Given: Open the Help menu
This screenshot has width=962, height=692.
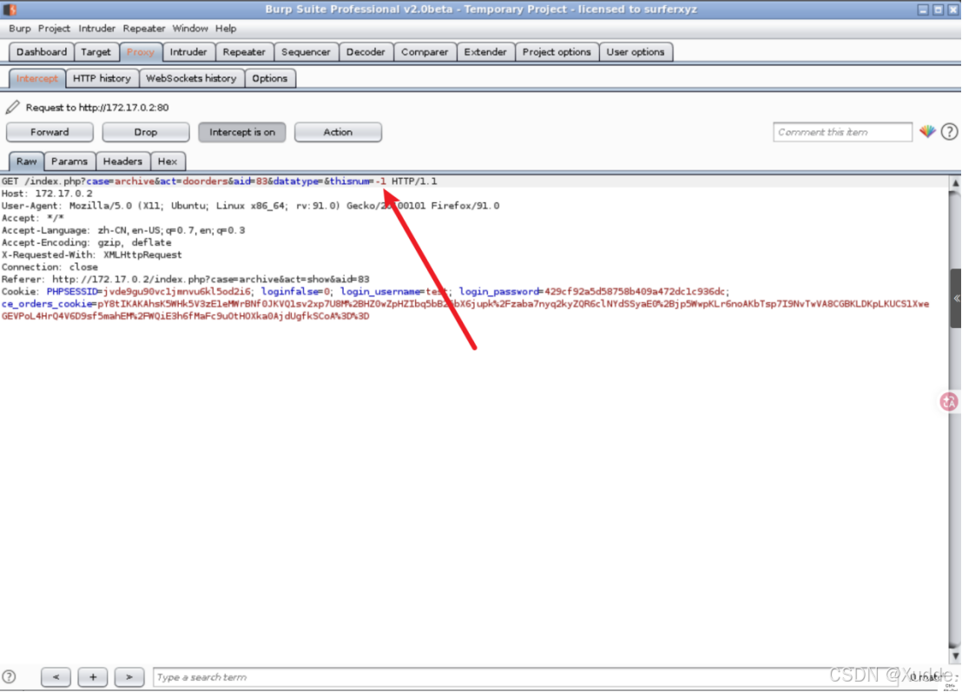Looking at the screenshot, I should (x=226, y=29).
